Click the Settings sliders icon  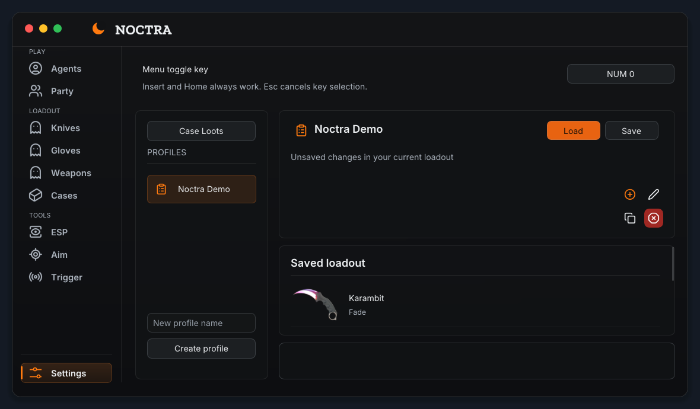pyautogui.click(x=36, y=373)
